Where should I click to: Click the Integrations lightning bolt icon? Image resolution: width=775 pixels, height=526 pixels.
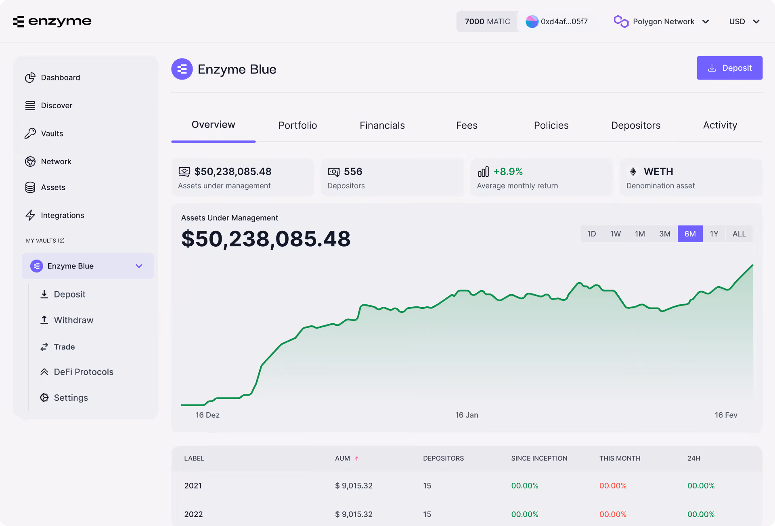30,215
